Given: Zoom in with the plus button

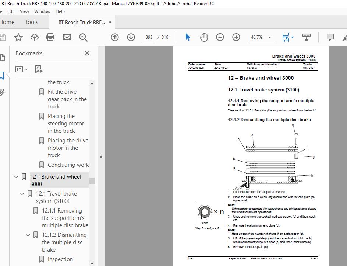Looking at the screenshot, I should [236, 37].
